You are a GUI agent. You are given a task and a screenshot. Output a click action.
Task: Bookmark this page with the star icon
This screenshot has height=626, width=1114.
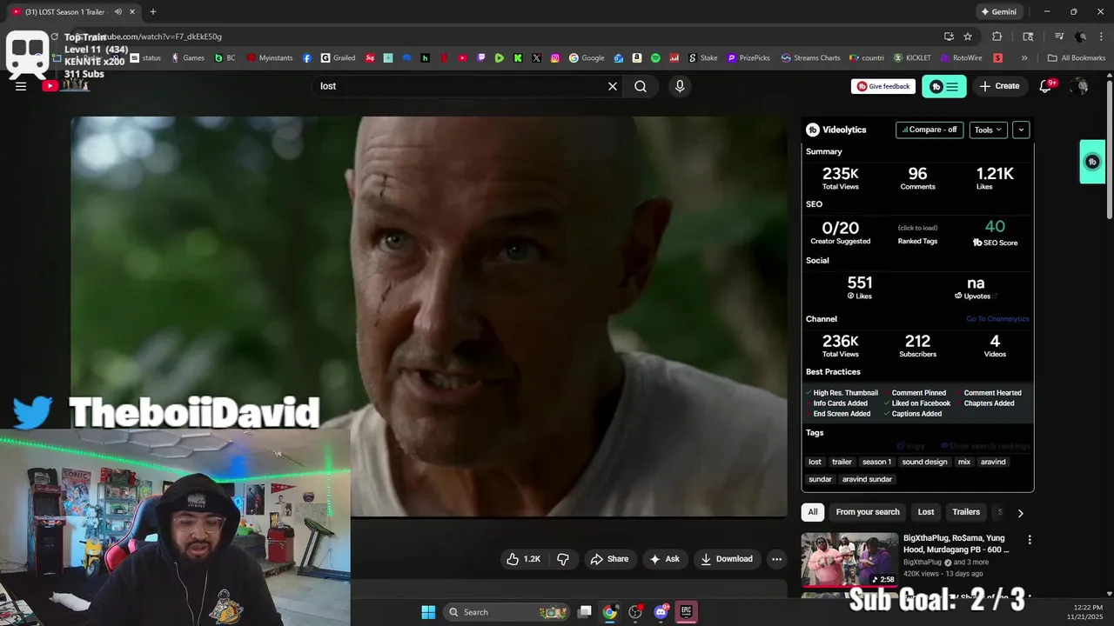tap(968, 37)
